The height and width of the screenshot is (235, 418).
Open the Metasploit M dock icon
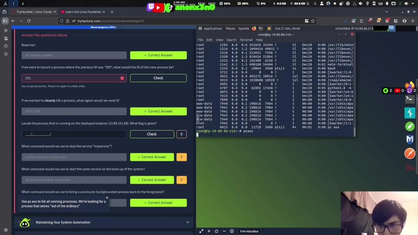(x=410, y=140)
